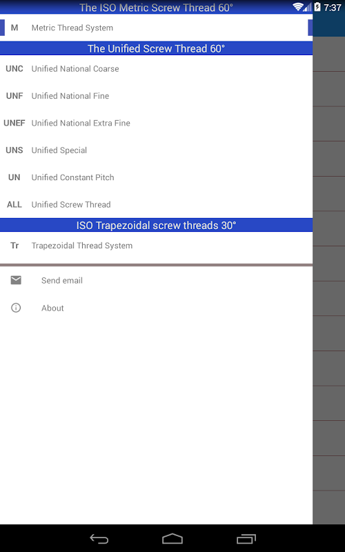Choose Unified National Extra Fine

tap(157, 123)
